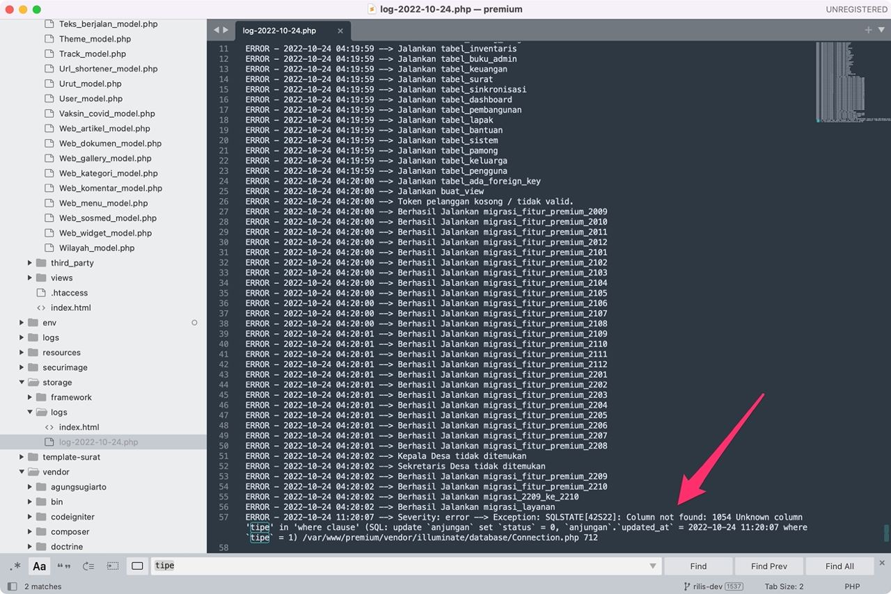Select the log-2022-10-24.php tab
Image resolution: width=891 pixels, height=594 pixels.
pos(278,31)
